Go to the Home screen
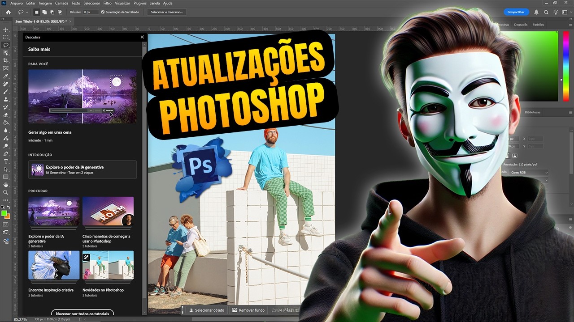 [x=8, y=12]
